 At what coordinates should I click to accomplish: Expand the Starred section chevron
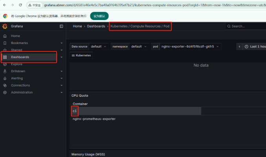click(x=62, y=50)
